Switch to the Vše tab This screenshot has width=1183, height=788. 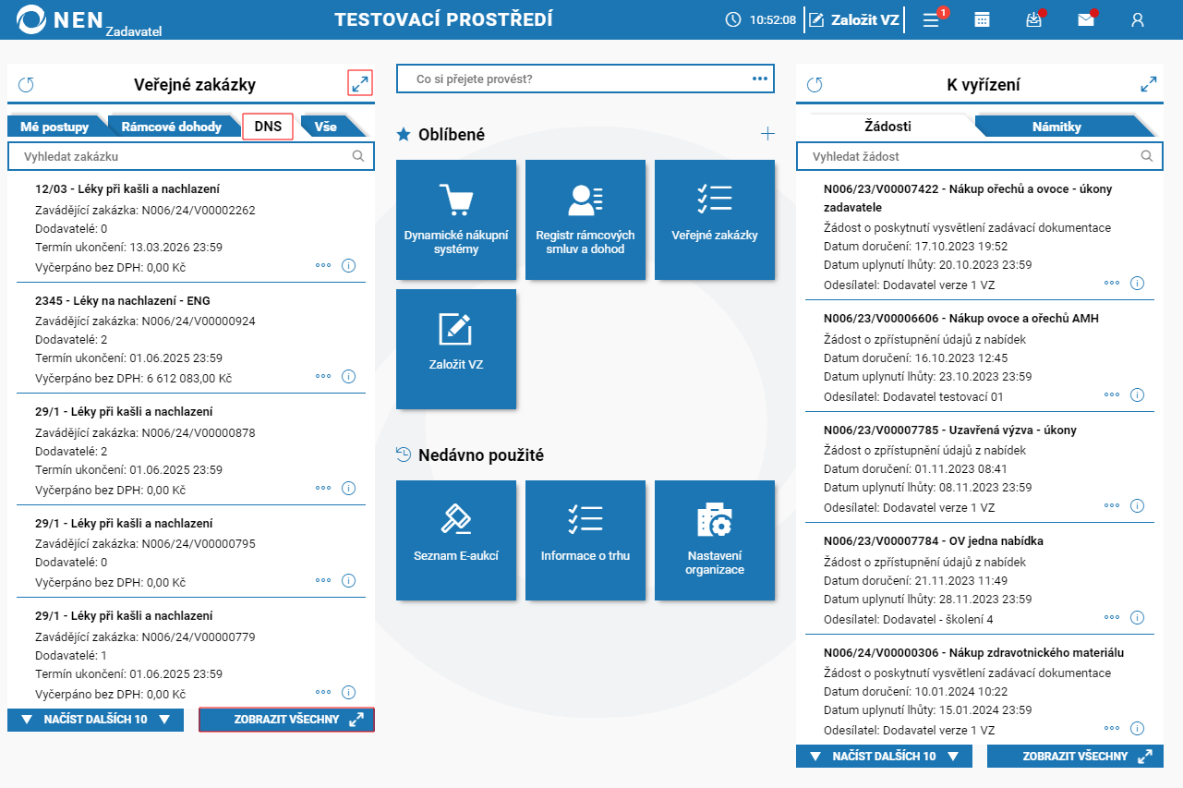pos(326,127)
